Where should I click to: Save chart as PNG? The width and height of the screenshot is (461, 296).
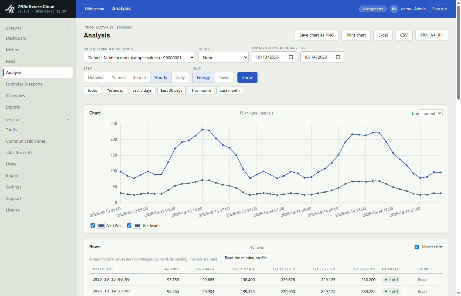coord(316,35)
